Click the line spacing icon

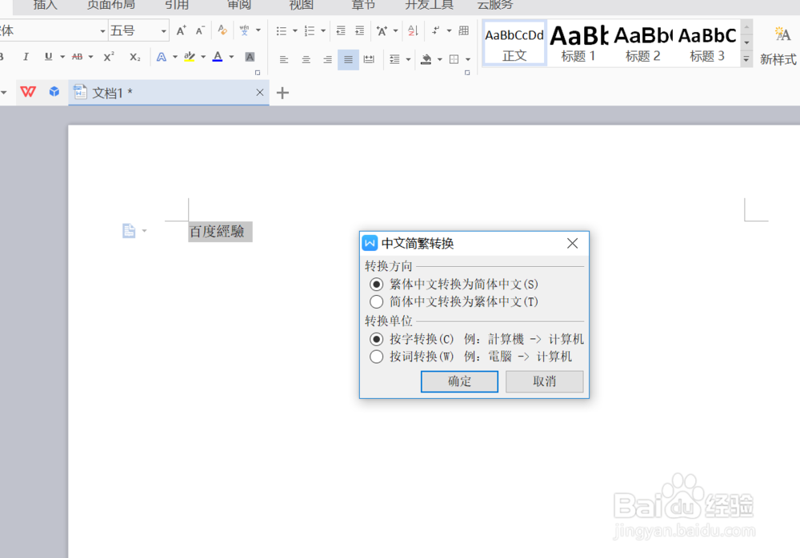click(x=394, y=60)
